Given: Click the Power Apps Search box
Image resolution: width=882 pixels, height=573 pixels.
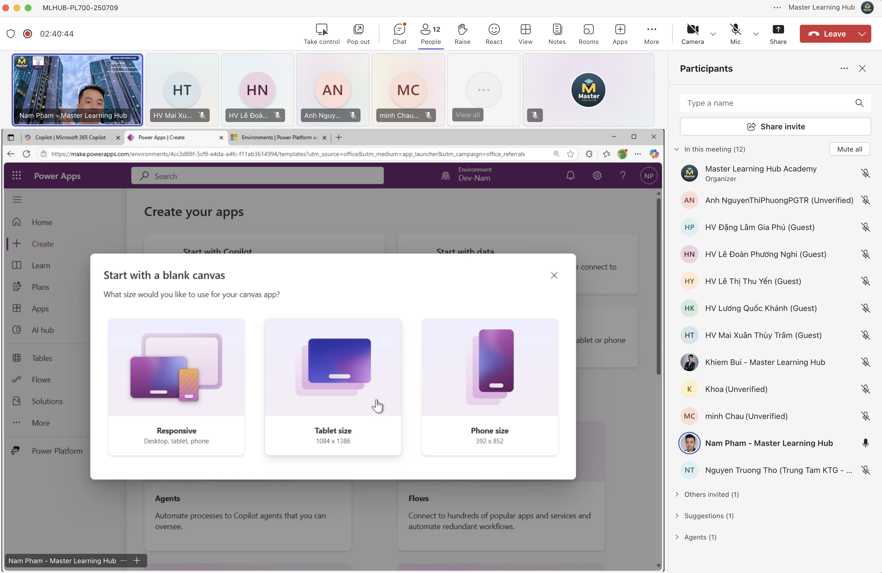Looking at the screenshot, I should coord(257,176).
